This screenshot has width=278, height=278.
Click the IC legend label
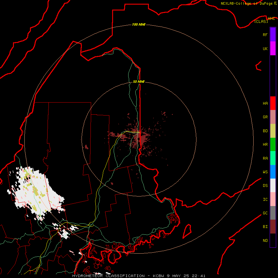point(265,200)
